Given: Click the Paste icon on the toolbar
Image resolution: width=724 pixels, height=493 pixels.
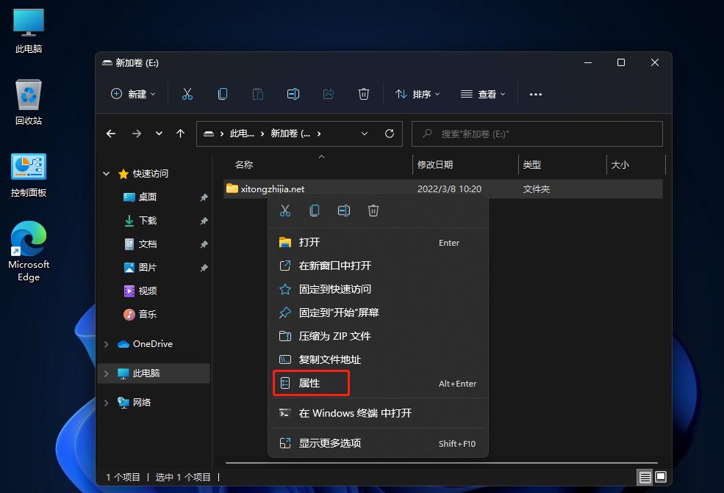Looking at the screenshot, I should coord(258,94).
